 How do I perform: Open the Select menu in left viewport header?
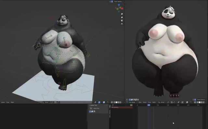(x=3, y=102)
